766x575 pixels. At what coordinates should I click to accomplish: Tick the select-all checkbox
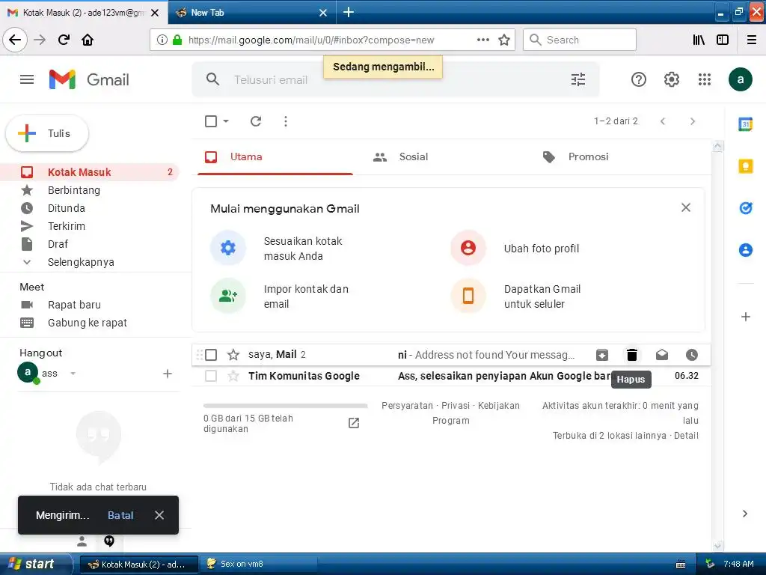[x=211, y=121]
